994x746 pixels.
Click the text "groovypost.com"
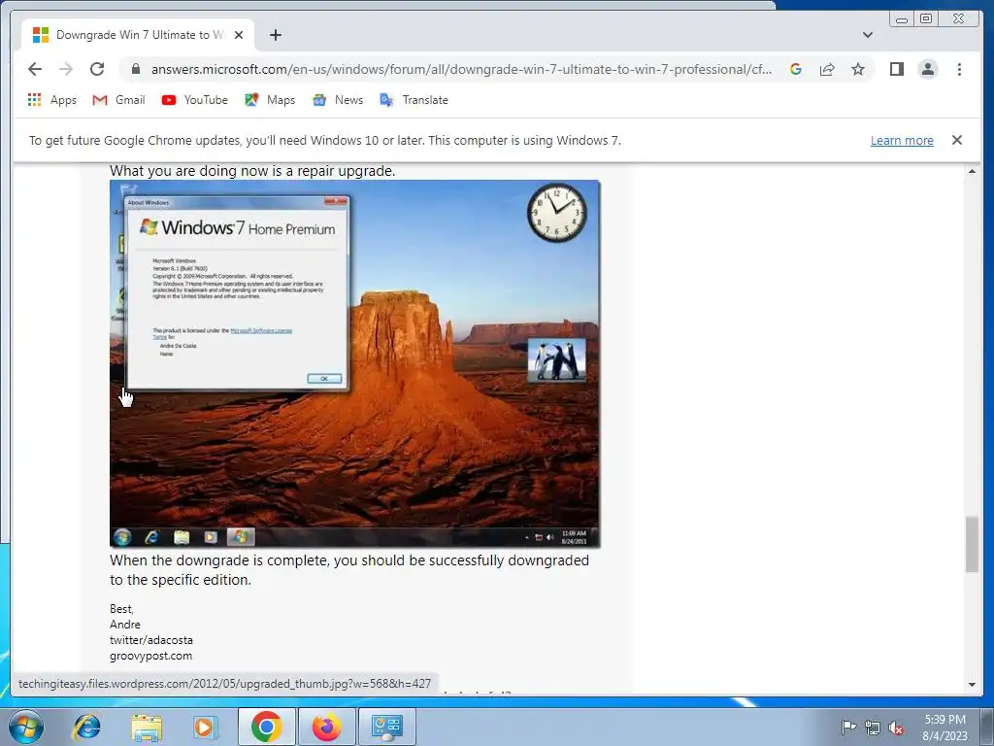(150, 656)
